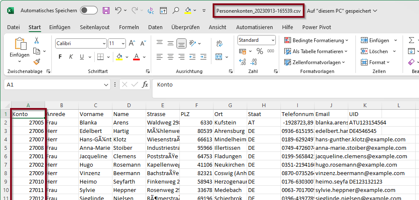419x200 pixels.
Task: Align text to top icon
Action: [x=160, y=43]
